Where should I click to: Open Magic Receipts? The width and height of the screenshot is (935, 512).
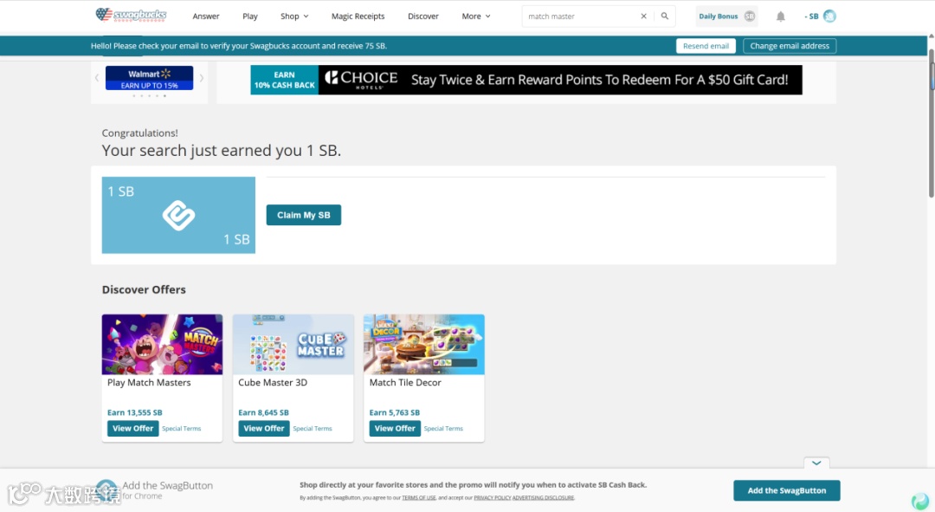point(358,16)
